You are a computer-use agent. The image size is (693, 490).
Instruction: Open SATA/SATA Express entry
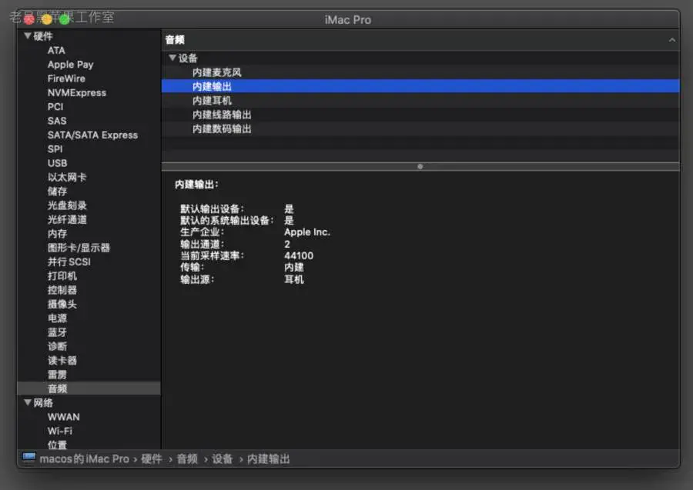(92, 135)
